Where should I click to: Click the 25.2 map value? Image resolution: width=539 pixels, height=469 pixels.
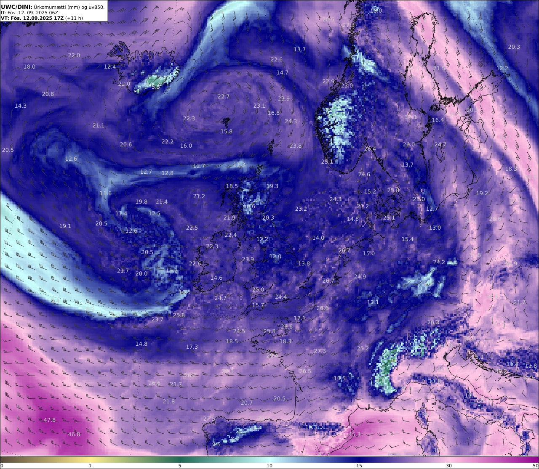[x=363, y=349]
